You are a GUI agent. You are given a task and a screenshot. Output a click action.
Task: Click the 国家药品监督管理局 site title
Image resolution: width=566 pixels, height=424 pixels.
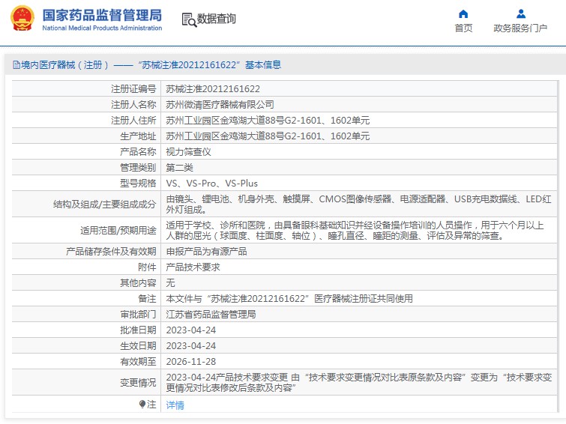click(101, 14)
